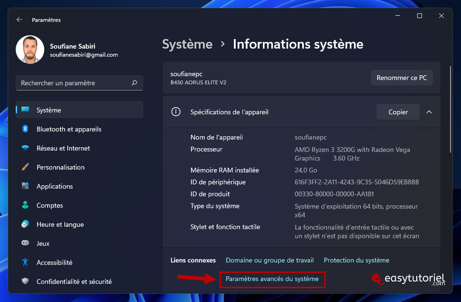Select Personnalisation in the sidebar

80,167
